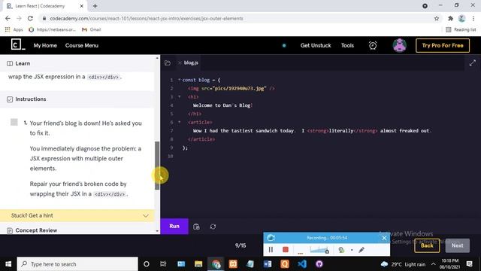
Task: Click the browser address bar URL
Action: tap(147, 18)
